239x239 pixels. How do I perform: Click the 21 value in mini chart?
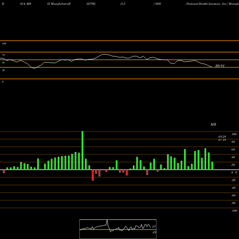(x=154, y=227)
